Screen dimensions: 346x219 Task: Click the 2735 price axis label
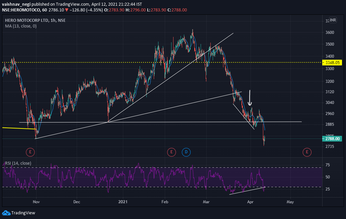(x=330, y=147)
